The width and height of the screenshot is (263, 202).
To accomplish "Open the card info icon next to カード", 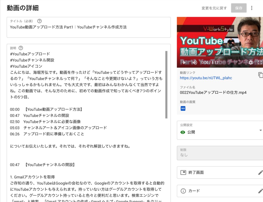I will [x=183, y=191].
